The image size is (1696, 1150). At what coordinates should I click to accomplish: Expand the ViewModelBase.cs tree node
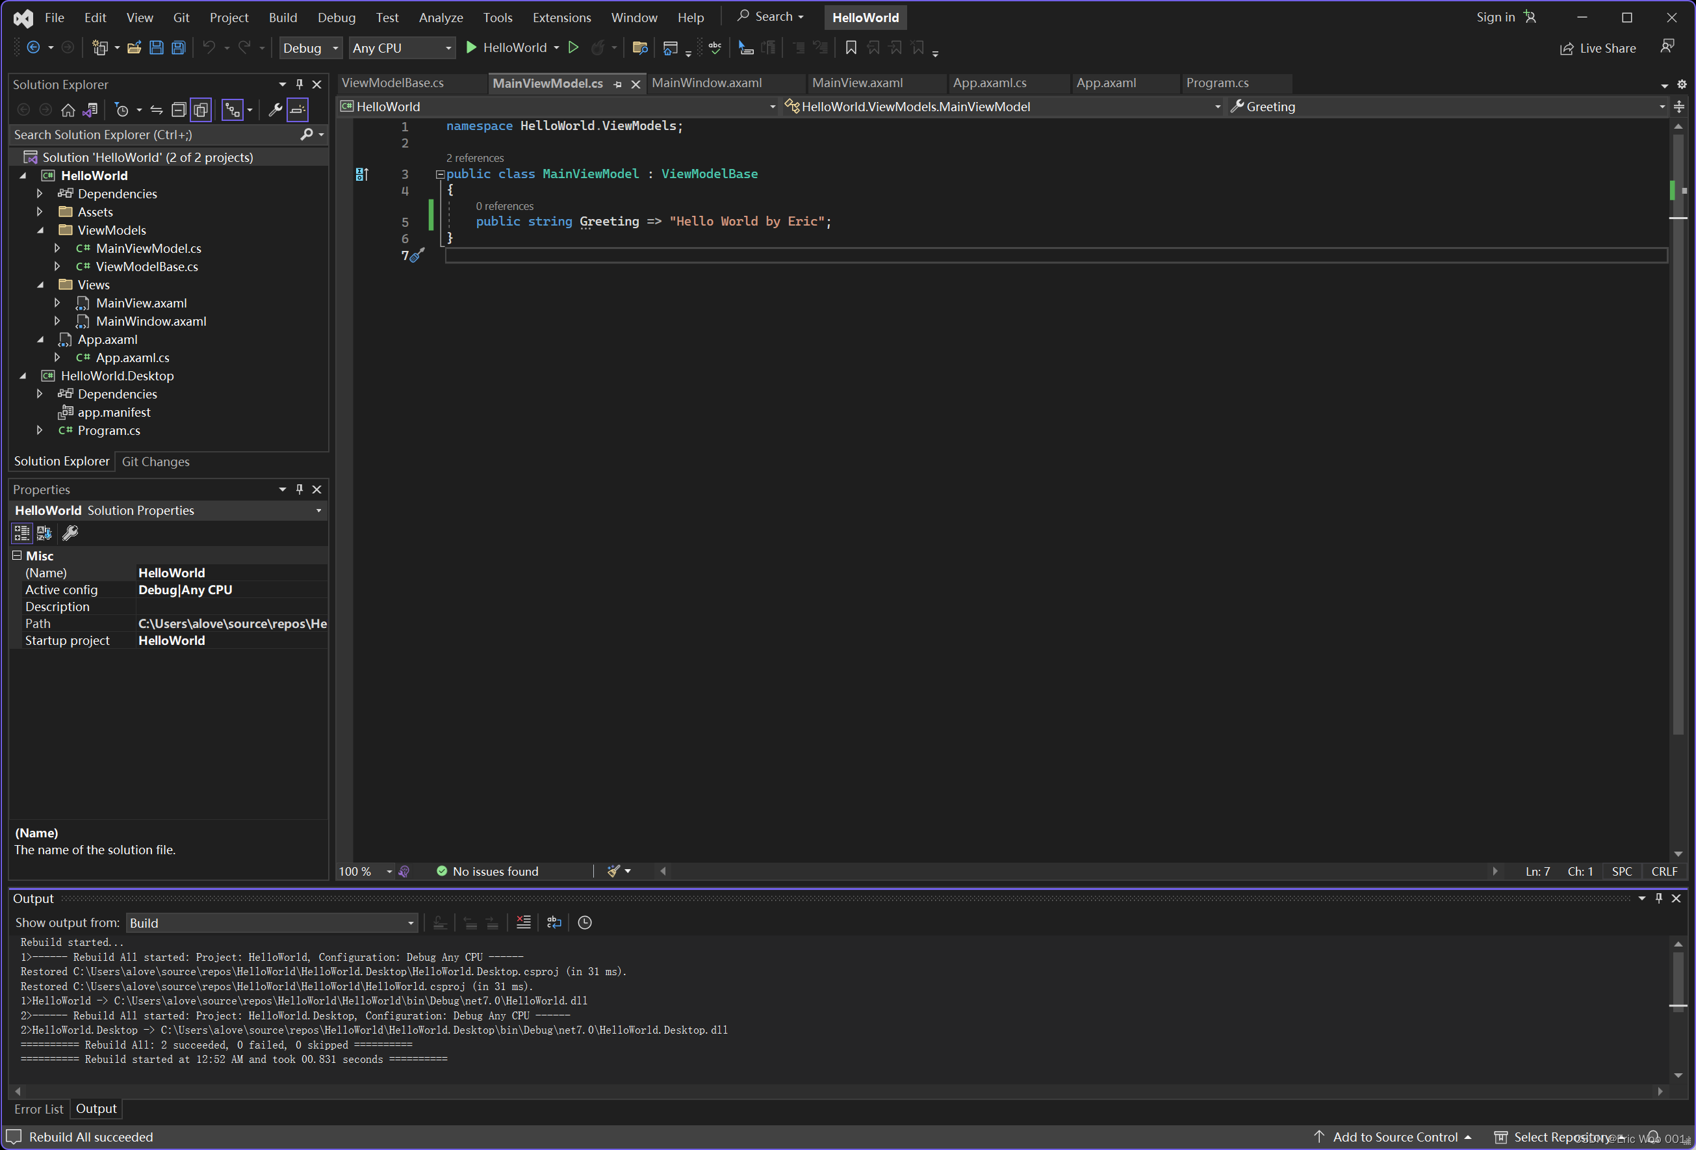coord(58,267)
